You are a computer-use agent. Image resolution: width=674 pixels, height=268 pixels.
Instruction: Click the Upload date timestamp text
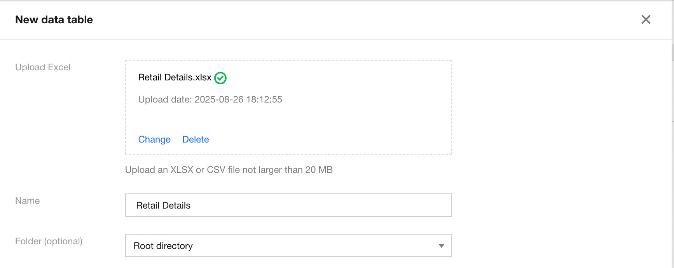210,99
